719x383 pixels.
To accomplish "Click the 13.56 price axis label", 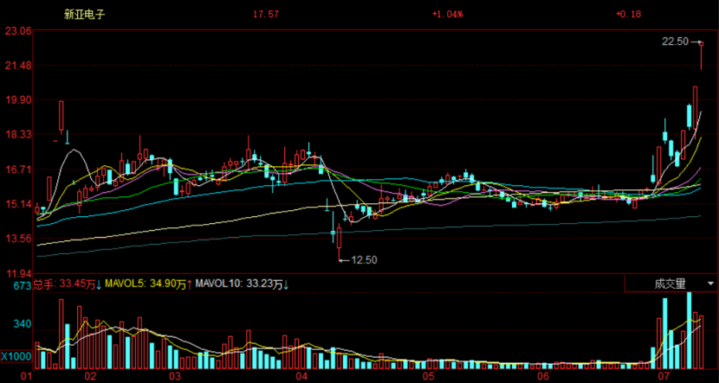I will [x=18, y=239].
